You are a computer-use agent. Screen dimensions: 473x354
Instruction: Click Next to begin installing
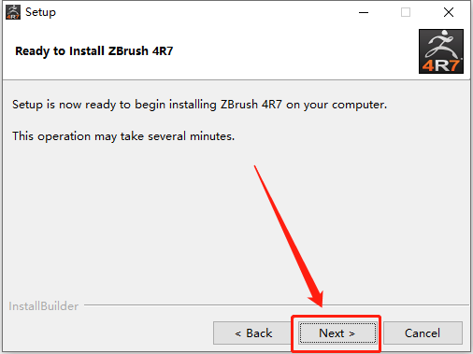tap(337, 333)
